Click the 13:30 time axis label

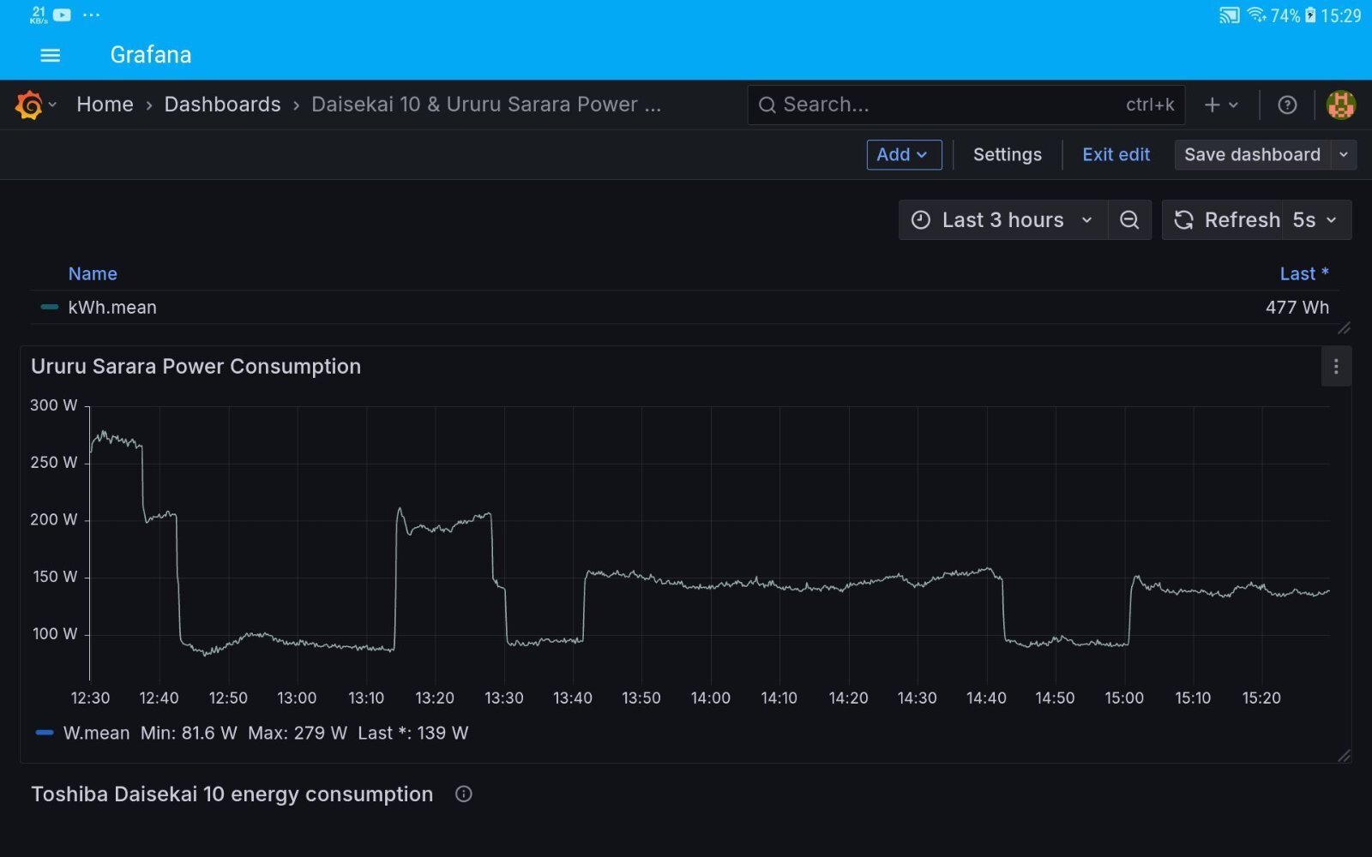click(x=503, y=698)
